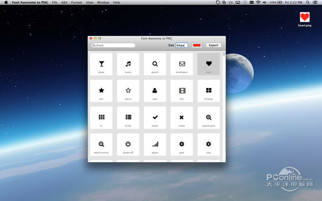Open the red color swatch picker

197,45
